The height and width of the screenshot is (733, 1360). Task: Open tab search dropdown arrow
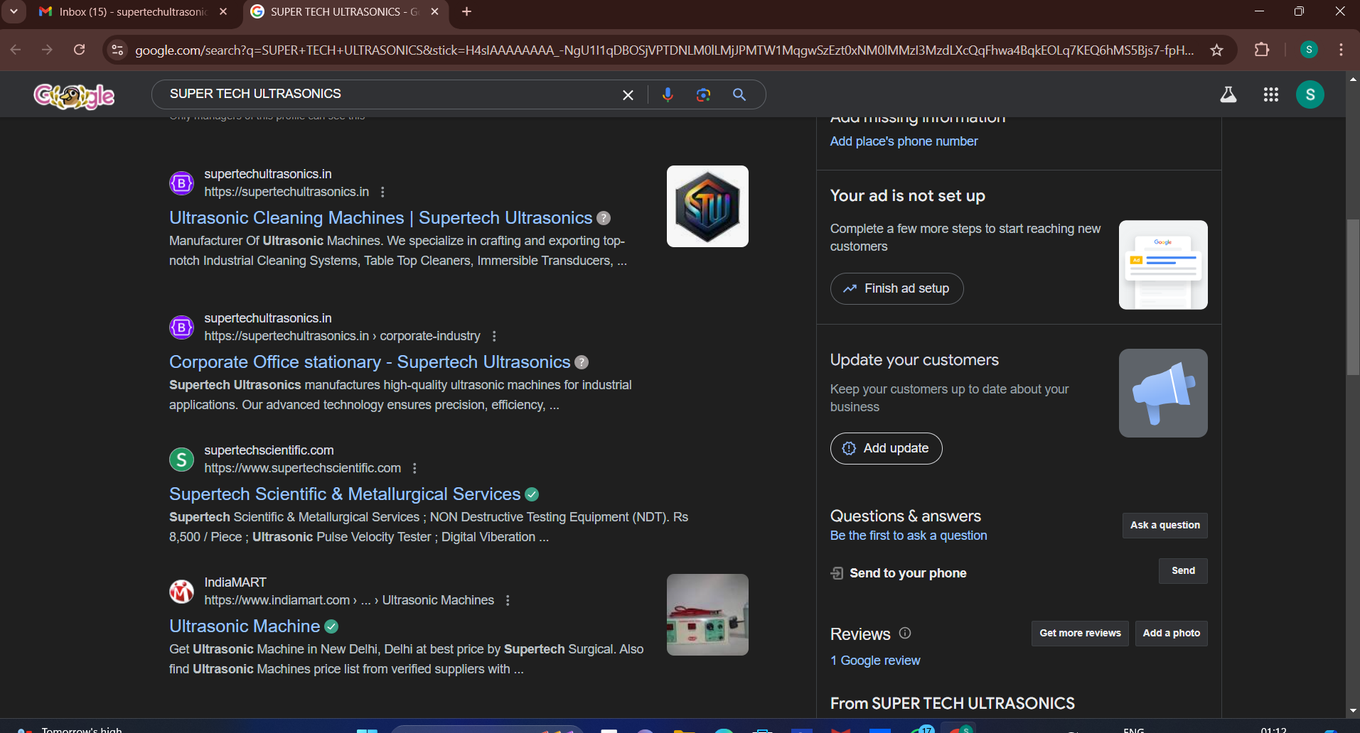pyautogui.click(x=14, y=11)
